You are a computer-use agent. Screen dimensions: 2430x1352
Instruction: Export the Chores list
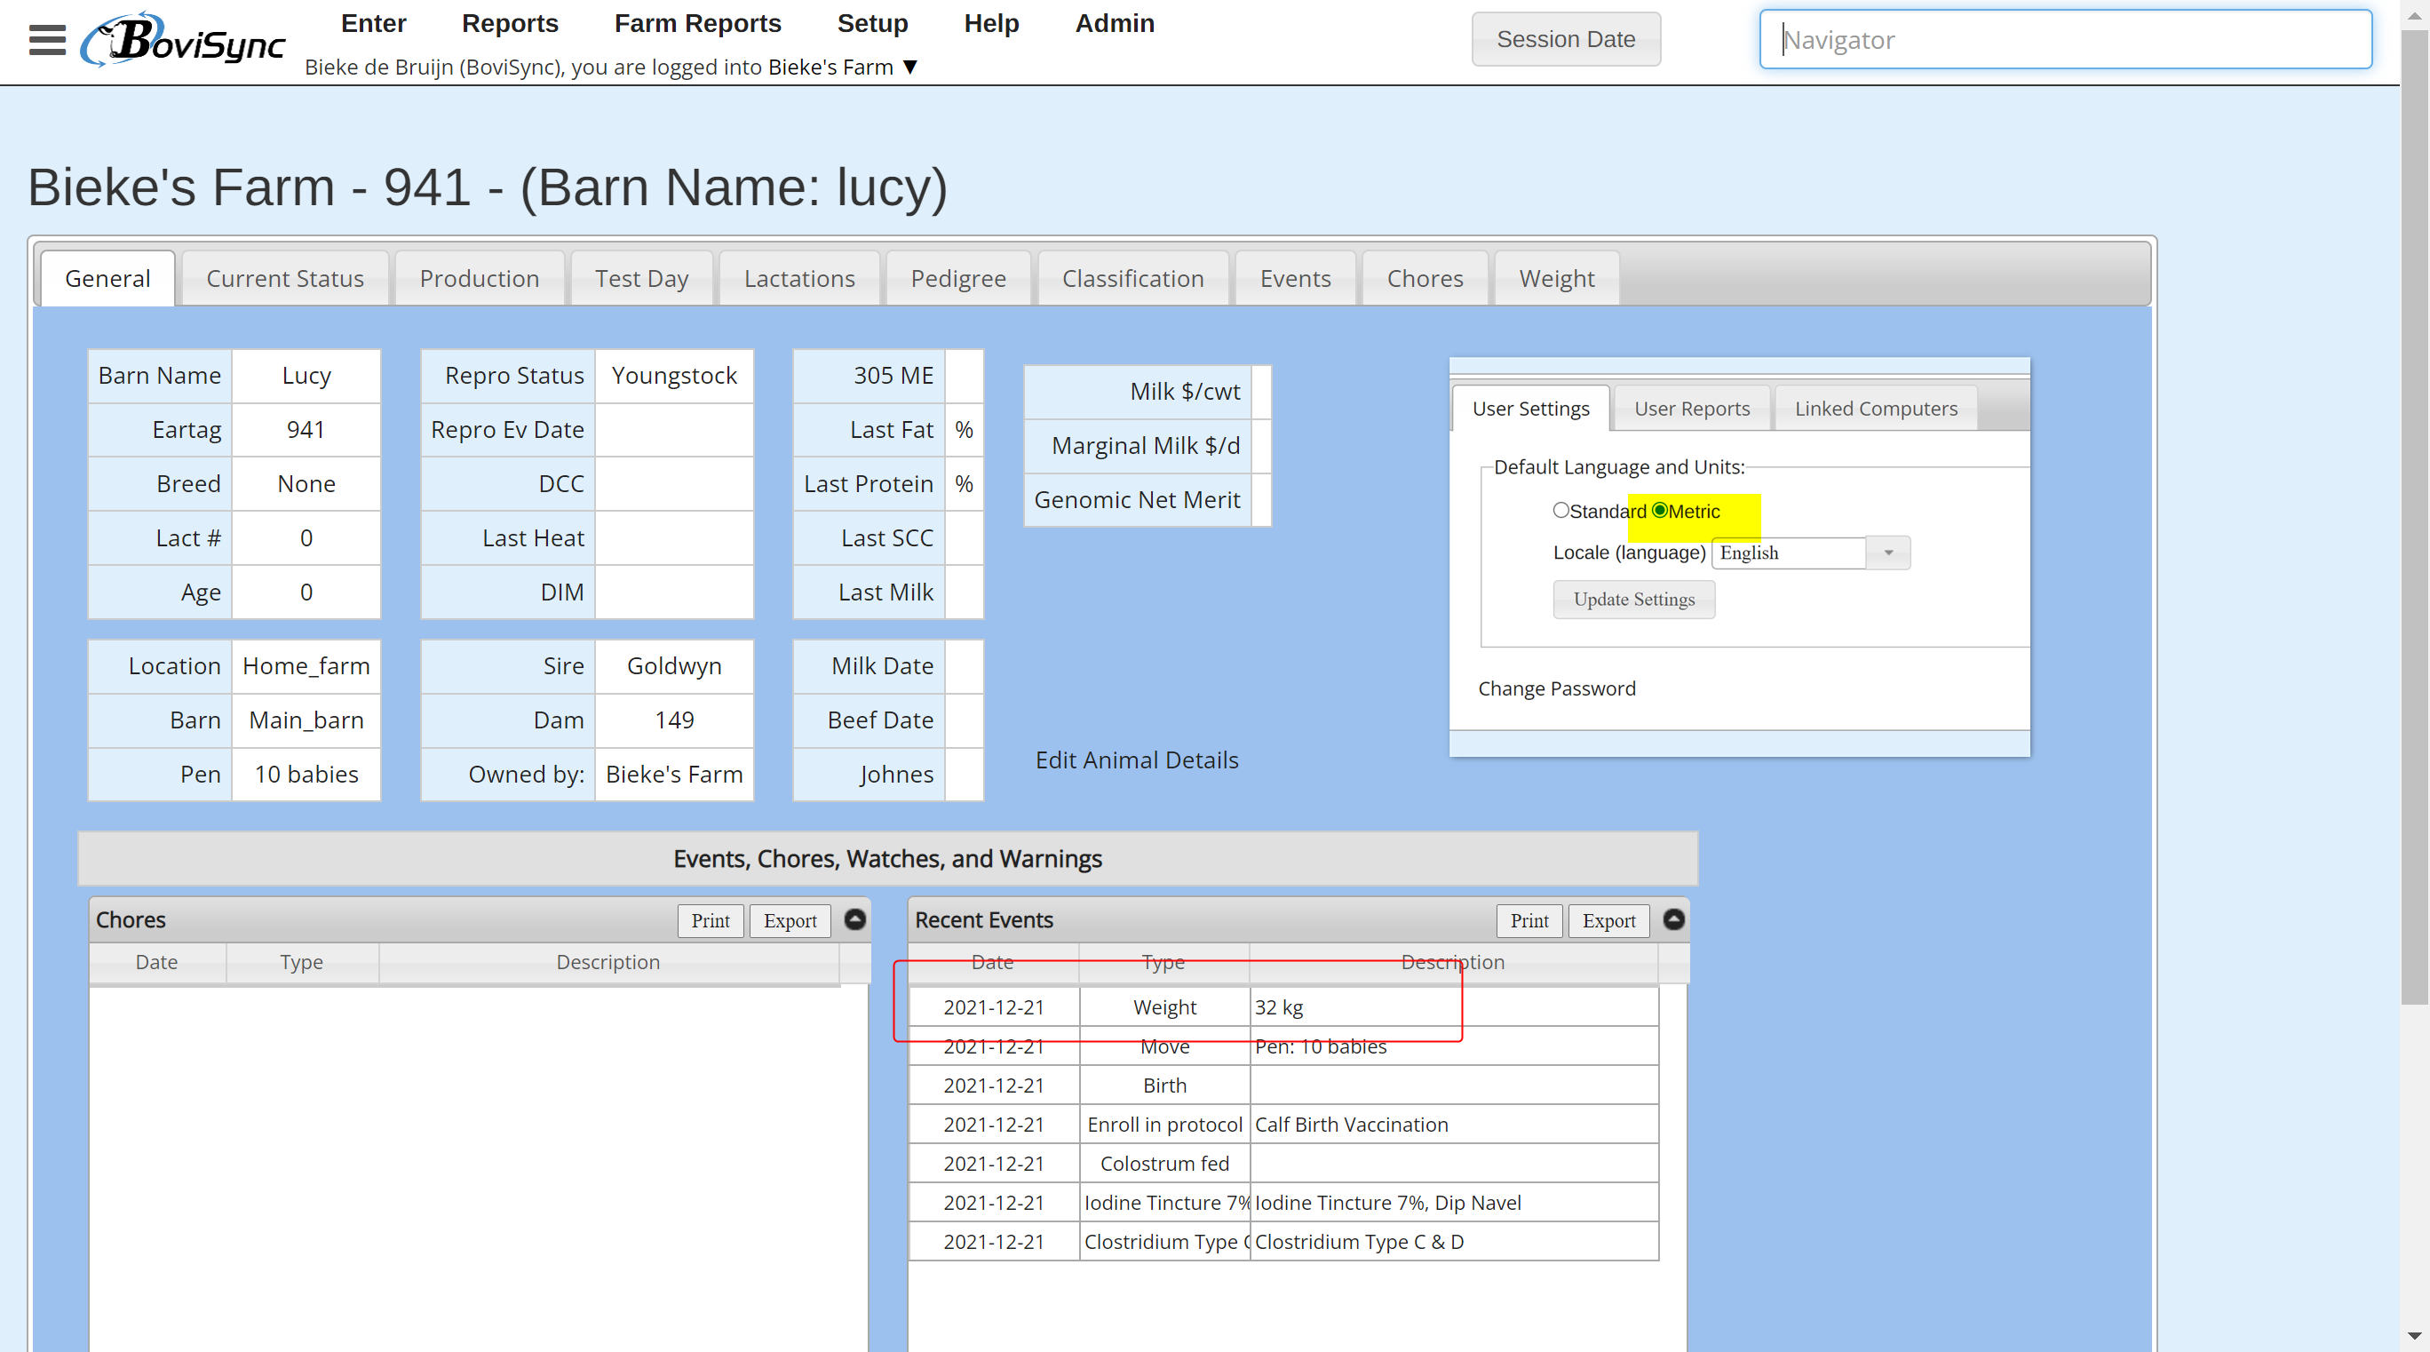tap(790, 921)
